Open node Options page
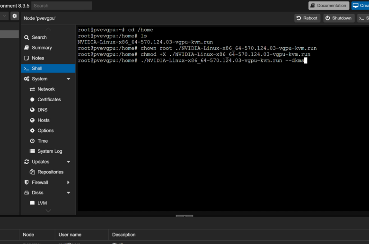Screen dimensions: 369x244 (x=48, y=131)
